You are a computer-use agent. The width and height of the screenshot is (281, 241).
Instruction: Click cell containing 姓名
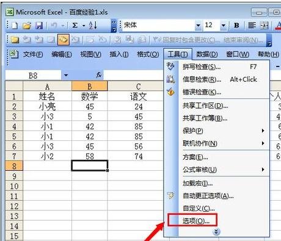tap(47, 96)
